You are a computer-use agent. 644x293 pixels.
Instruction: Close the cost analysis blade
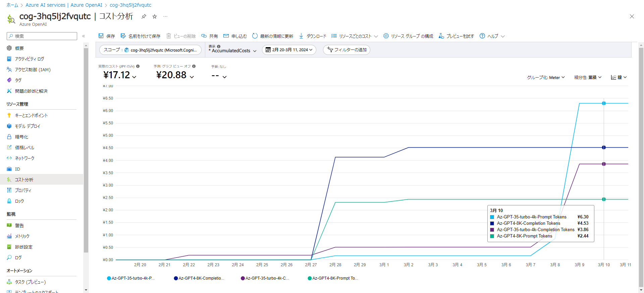pos(632,16)
